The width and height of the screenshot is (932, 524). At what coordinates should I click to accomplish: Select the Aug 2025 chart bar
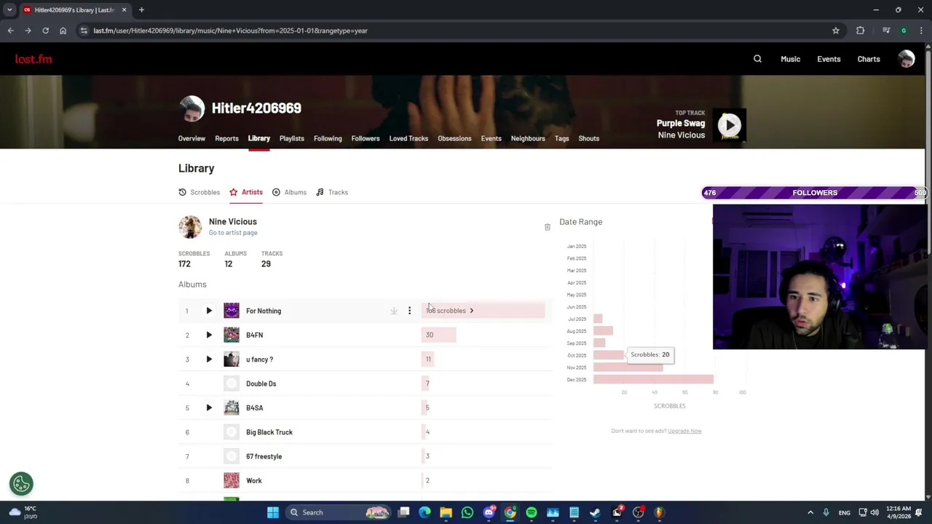click(603, 331)
